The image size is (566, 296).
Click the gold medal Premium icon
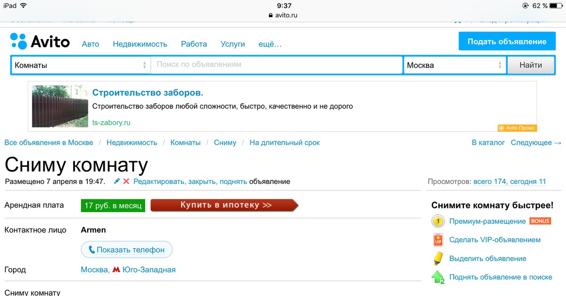tap(438, 221)
